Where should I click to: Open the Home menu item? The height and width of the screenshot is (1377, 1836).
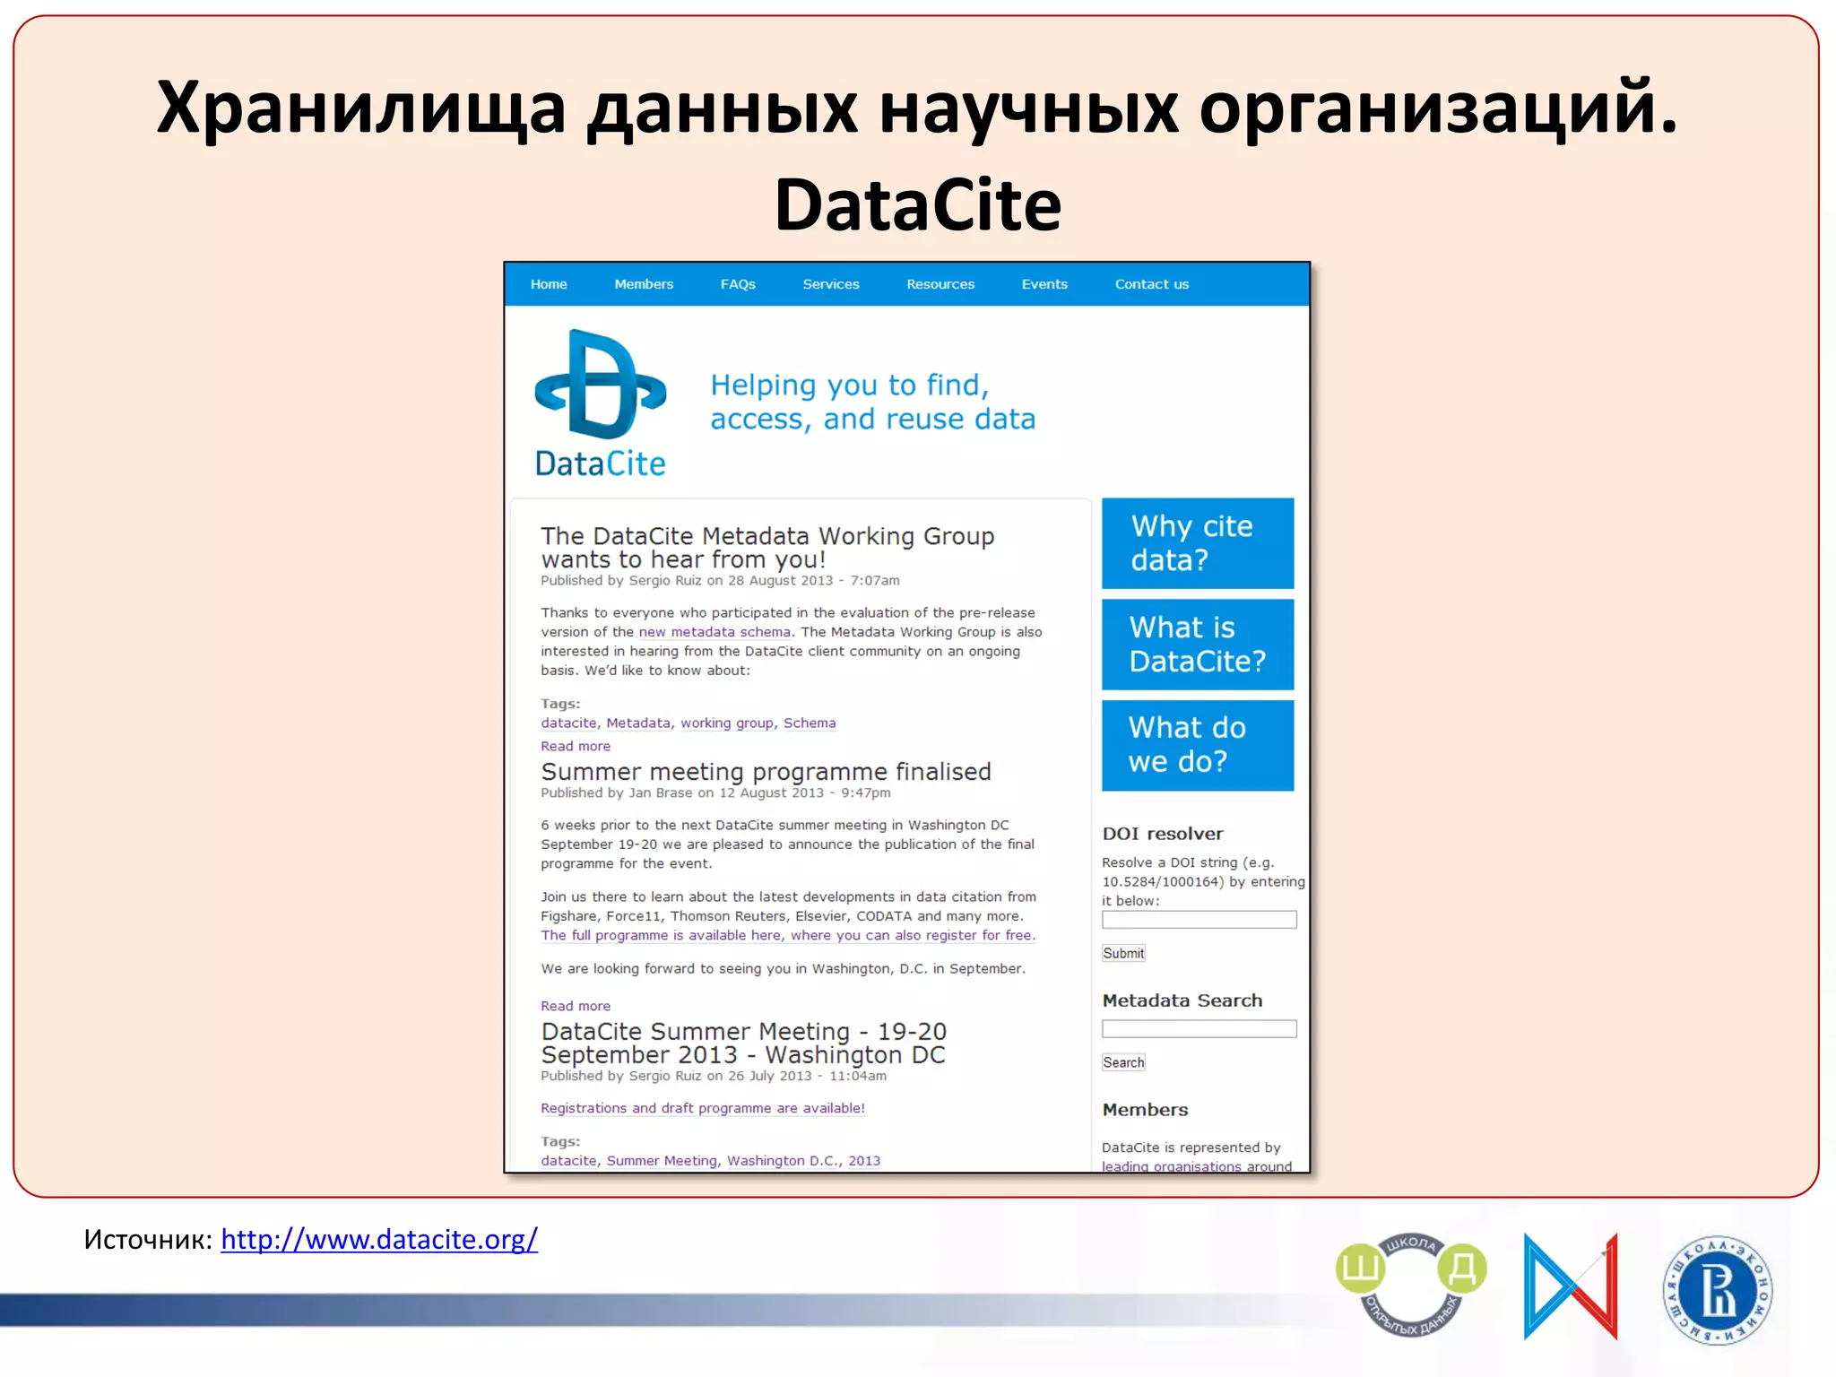click(x=549, y=284)
